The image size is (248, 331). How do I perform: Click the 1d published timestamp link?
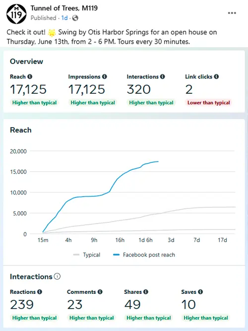64,18
